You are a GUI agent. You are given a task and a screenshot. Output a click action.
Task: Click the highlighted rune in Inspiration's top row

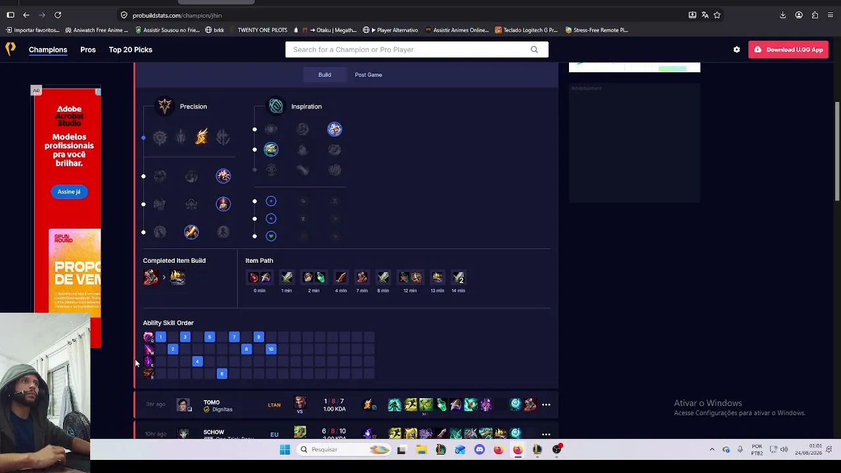coord(334,129)
